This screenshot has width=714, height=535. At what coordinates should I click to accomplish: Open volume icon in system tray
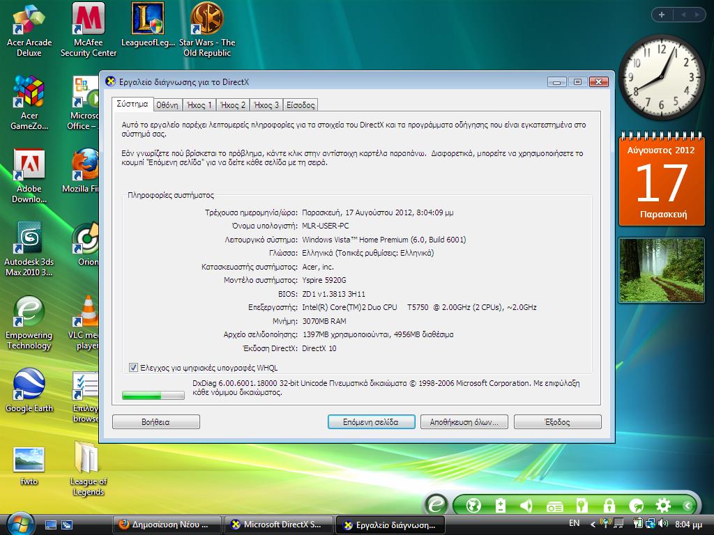(662, 524)
